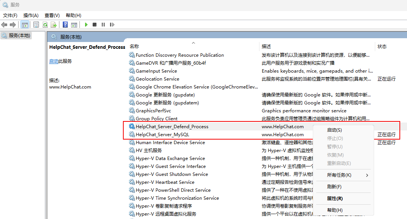The height and width of the screenshot is (219, 407).
Task: Select the Geolocation Service row
Action: pyautogui.click(x=157, y=79)
